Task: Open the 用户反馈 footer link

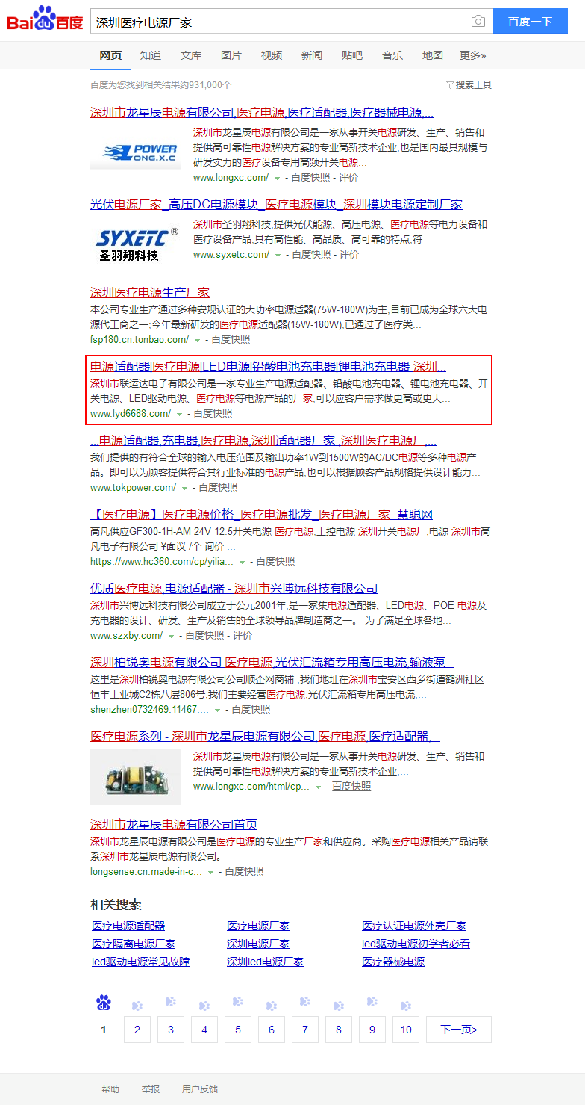Action: click(x=200, y=1089)
